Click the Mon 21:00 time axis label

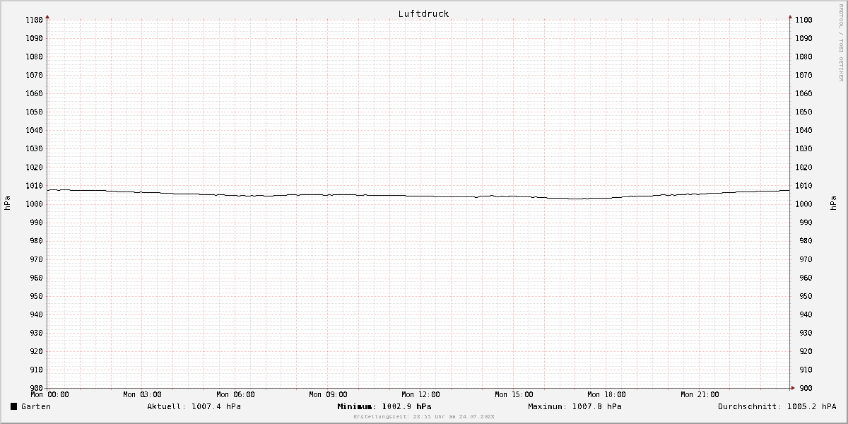tap(700, 394)
